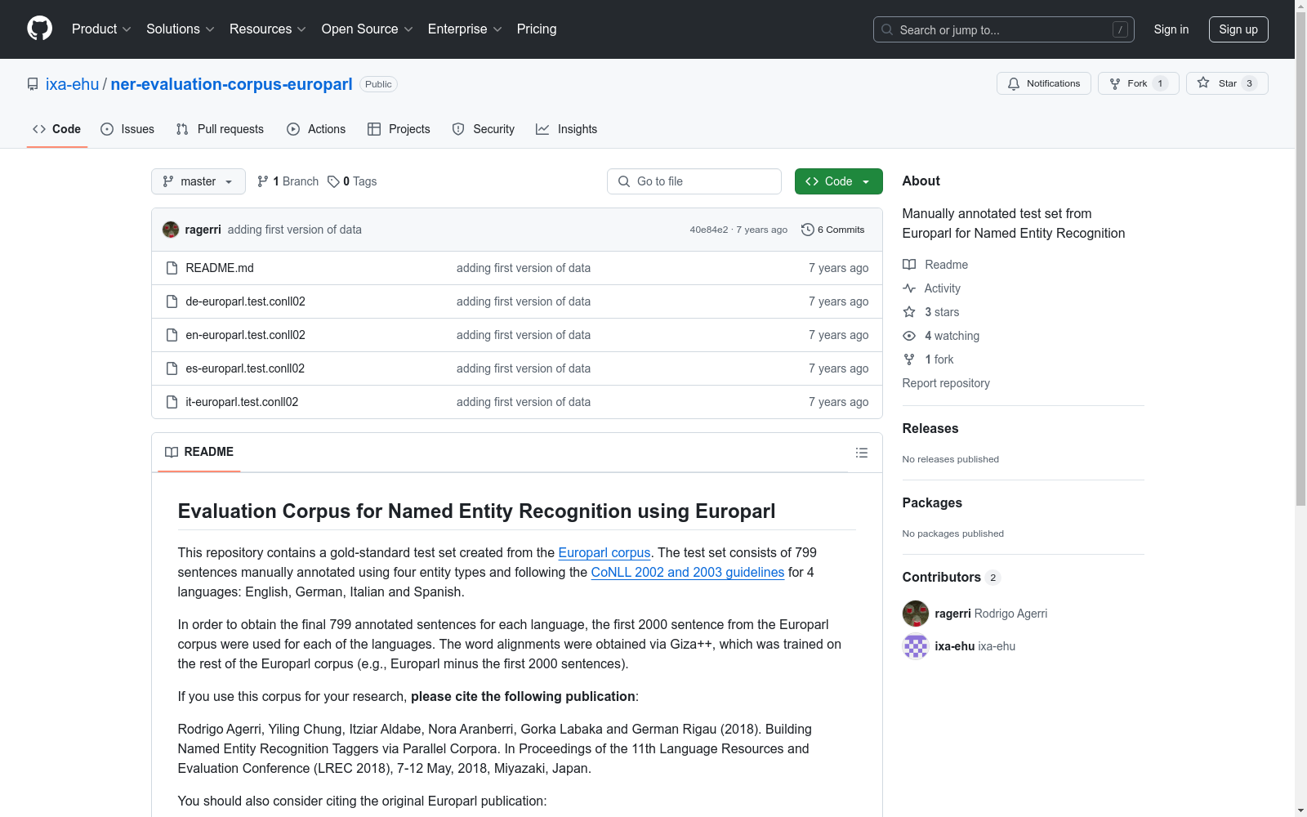Open the Releases section heading
The image size is (1307, 817).
(x=930, y=429)
